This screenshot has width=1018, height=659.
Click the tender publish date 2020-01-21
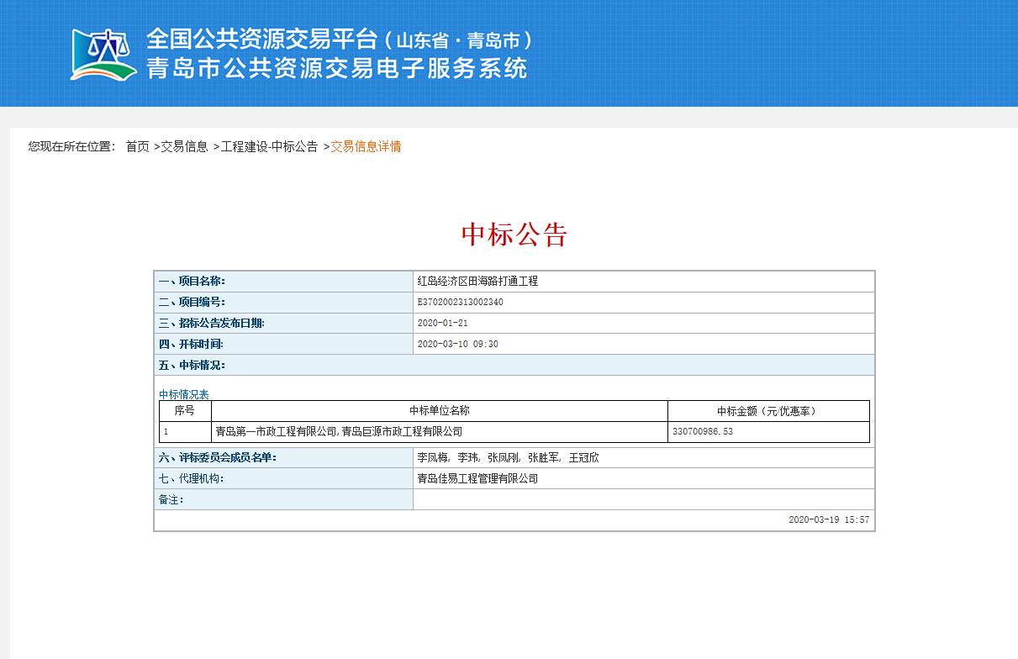pyautogui.click(x=442, y=324)
